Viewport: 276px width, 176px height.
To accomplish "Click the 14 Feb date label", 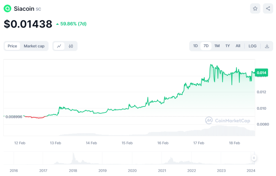I will click(x=91, y=143).
